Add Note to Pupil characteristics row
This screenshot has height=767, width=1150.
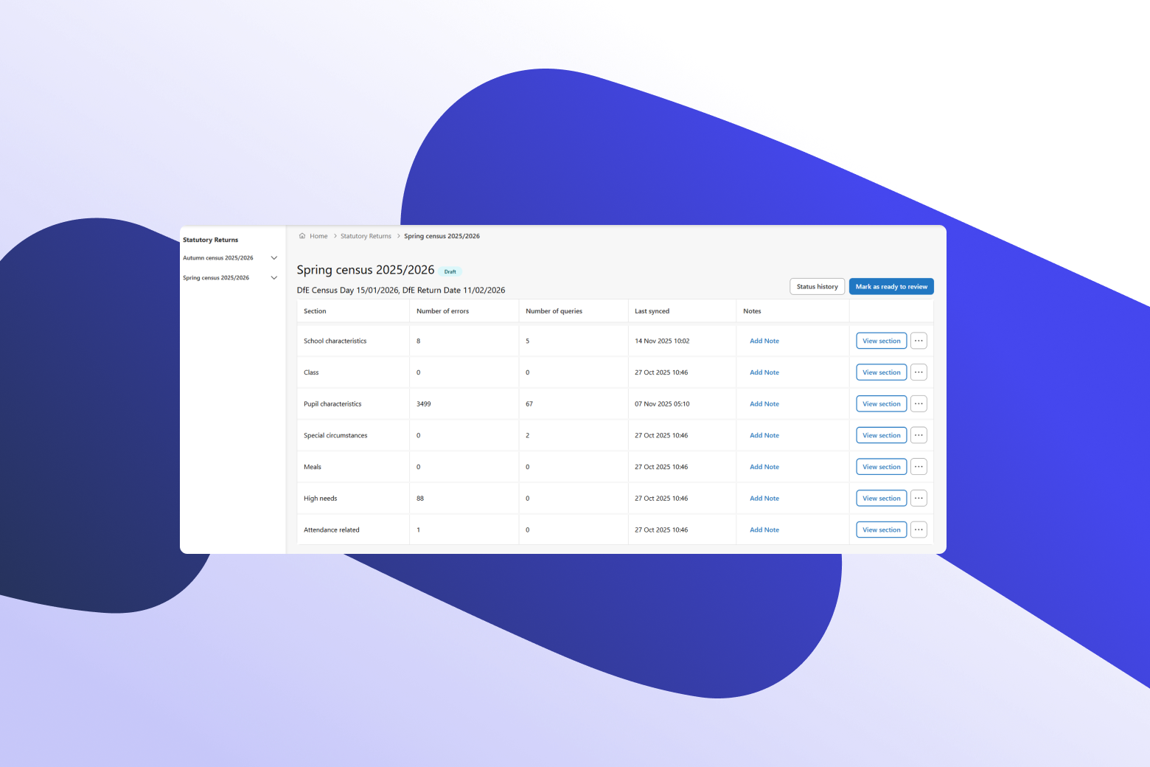click(764, 404)
